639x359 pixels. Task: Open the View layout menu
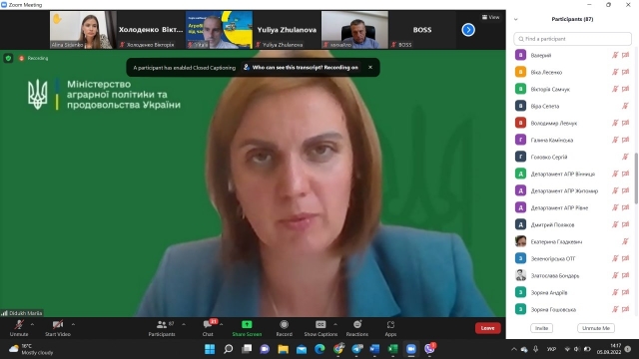click(x=490, y=17)
